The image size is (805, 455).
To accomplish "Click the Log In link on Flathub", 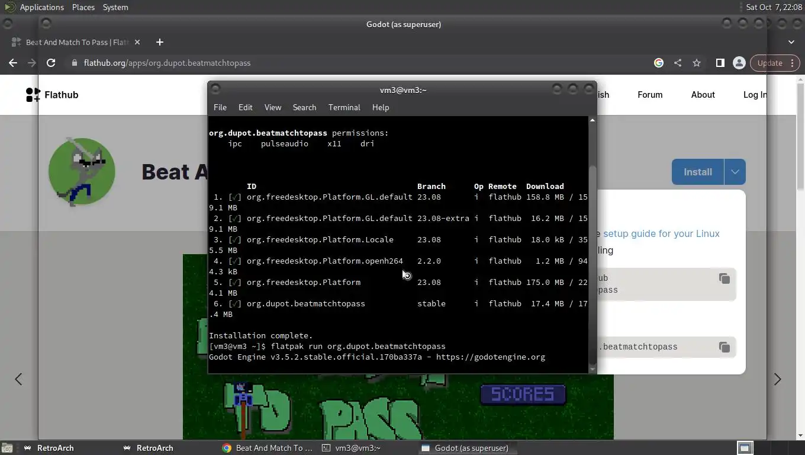I will tap(755, 95).
